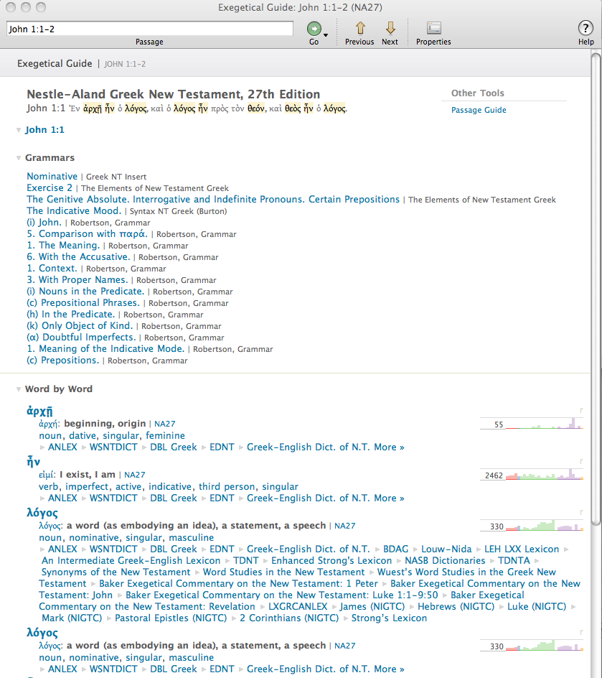602x678 pixels.
Task: Open An Intermediate Greek-English Lexicon link
Action: pyautogui.click(x=131, y=560)
